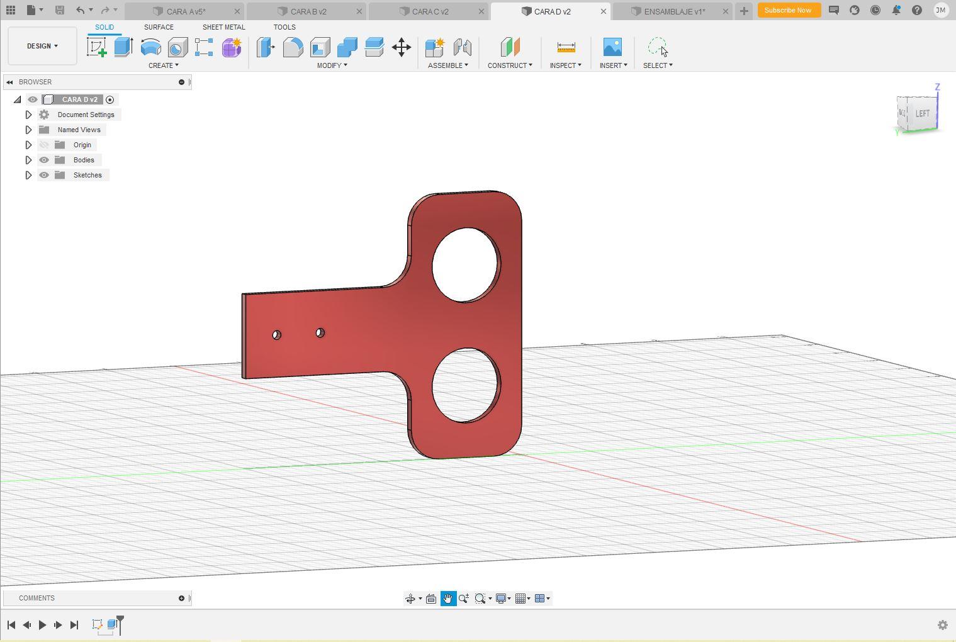The image size is (956, 642).
Task: Expand the Document Settings node
Action: (28, 115)
